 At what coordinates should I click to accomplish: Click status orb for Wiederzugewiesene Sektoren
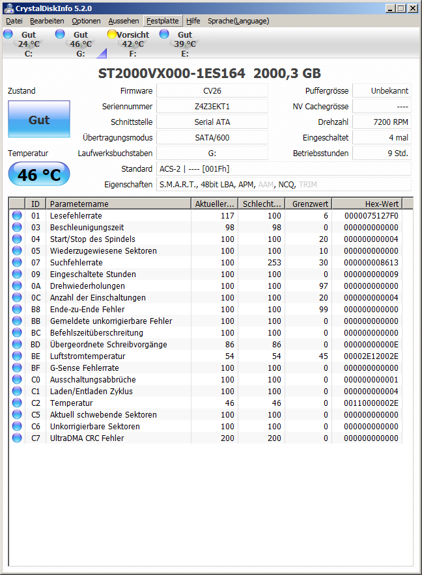click(x=17, y=251)
